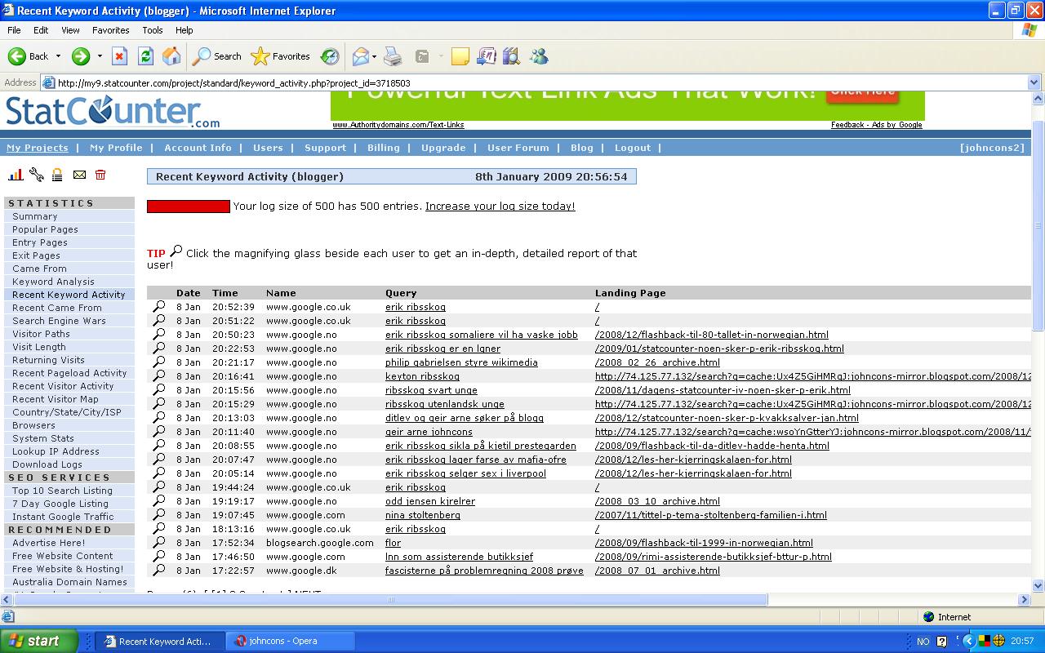Refresh the page using the toolbar Refresh icon

coord(145,56)
